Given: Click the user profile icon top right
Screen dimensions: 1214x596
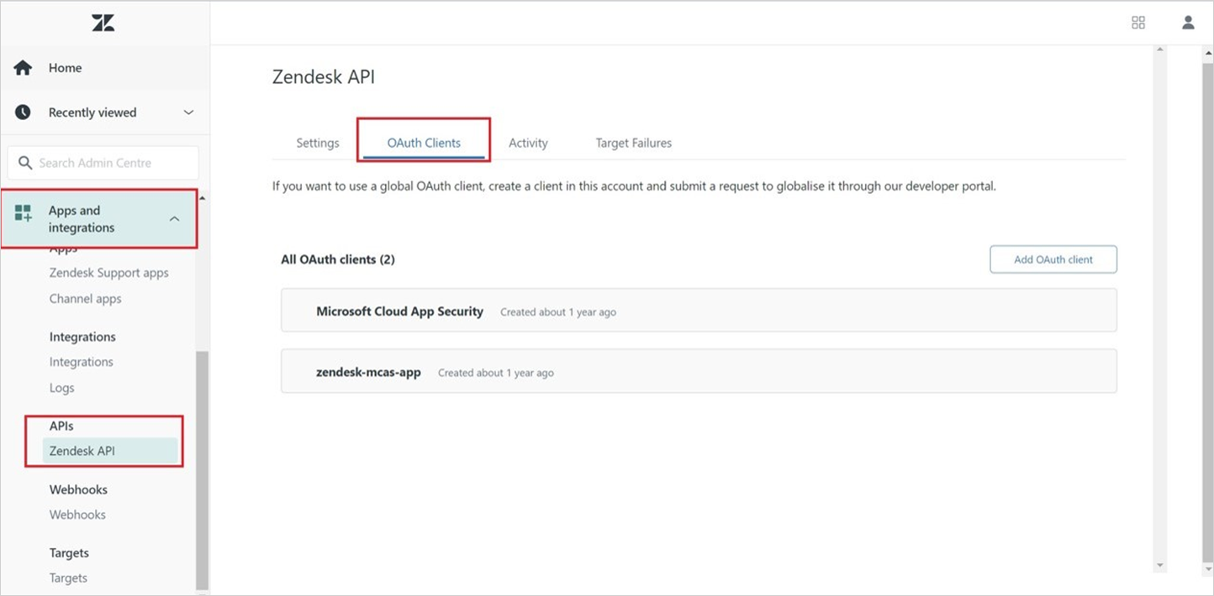Looking at the screenshot, I should pos(1188,23).
